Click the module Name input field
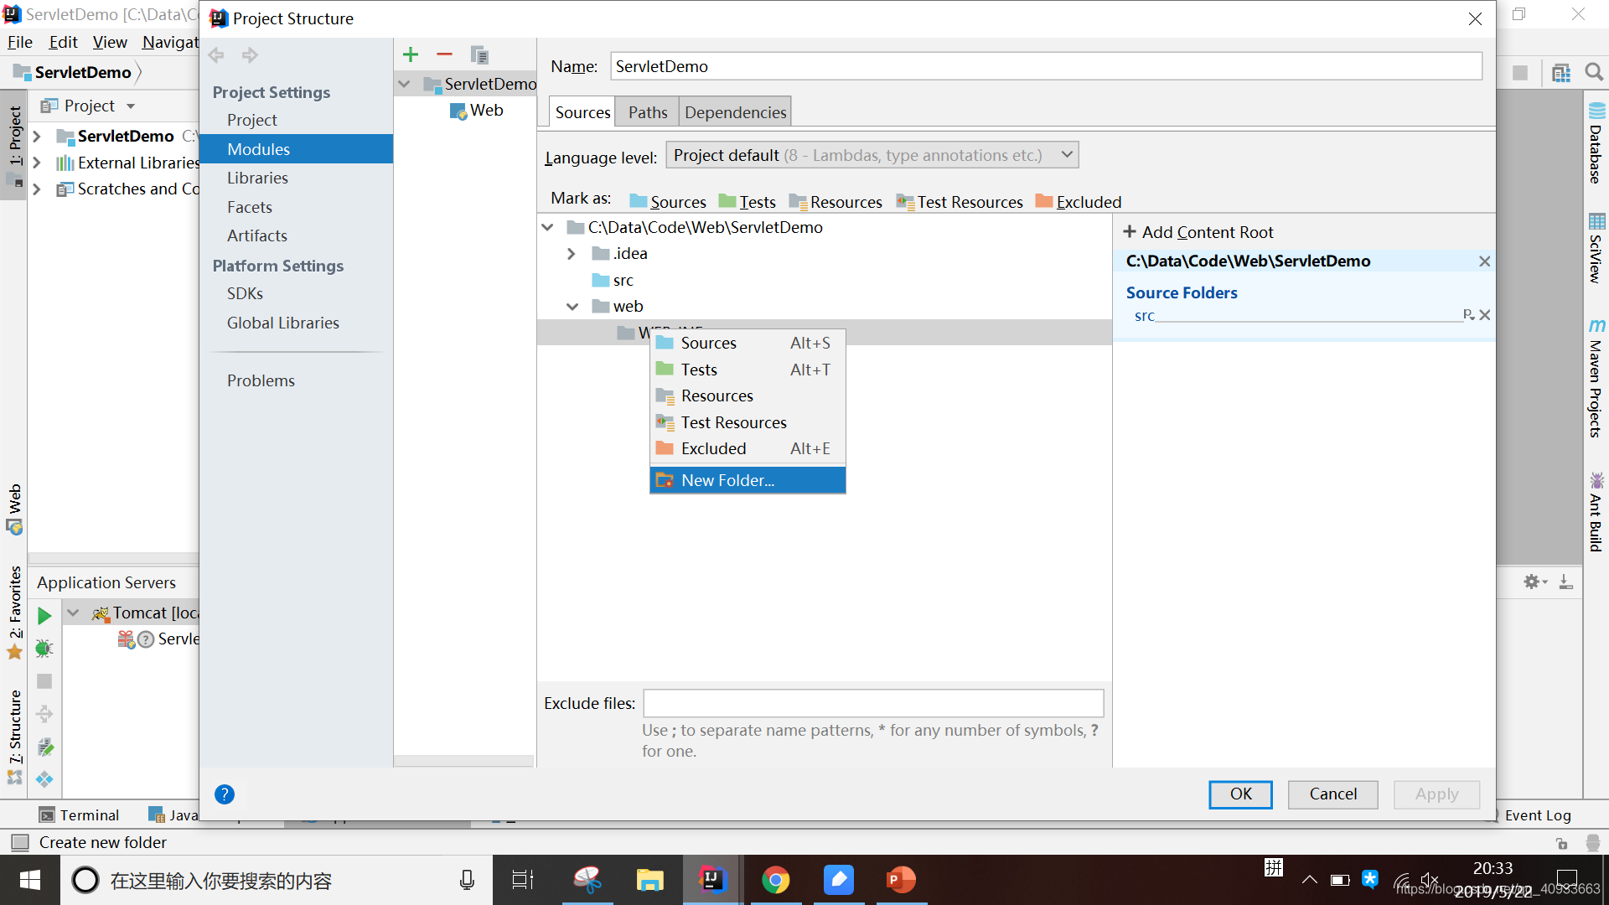The height and width of the screenshot is (905, 1609). click(1046, 66)
